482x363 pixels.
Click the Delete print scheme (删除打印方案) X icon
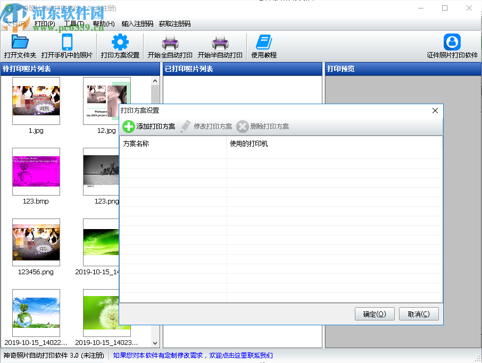242,126
